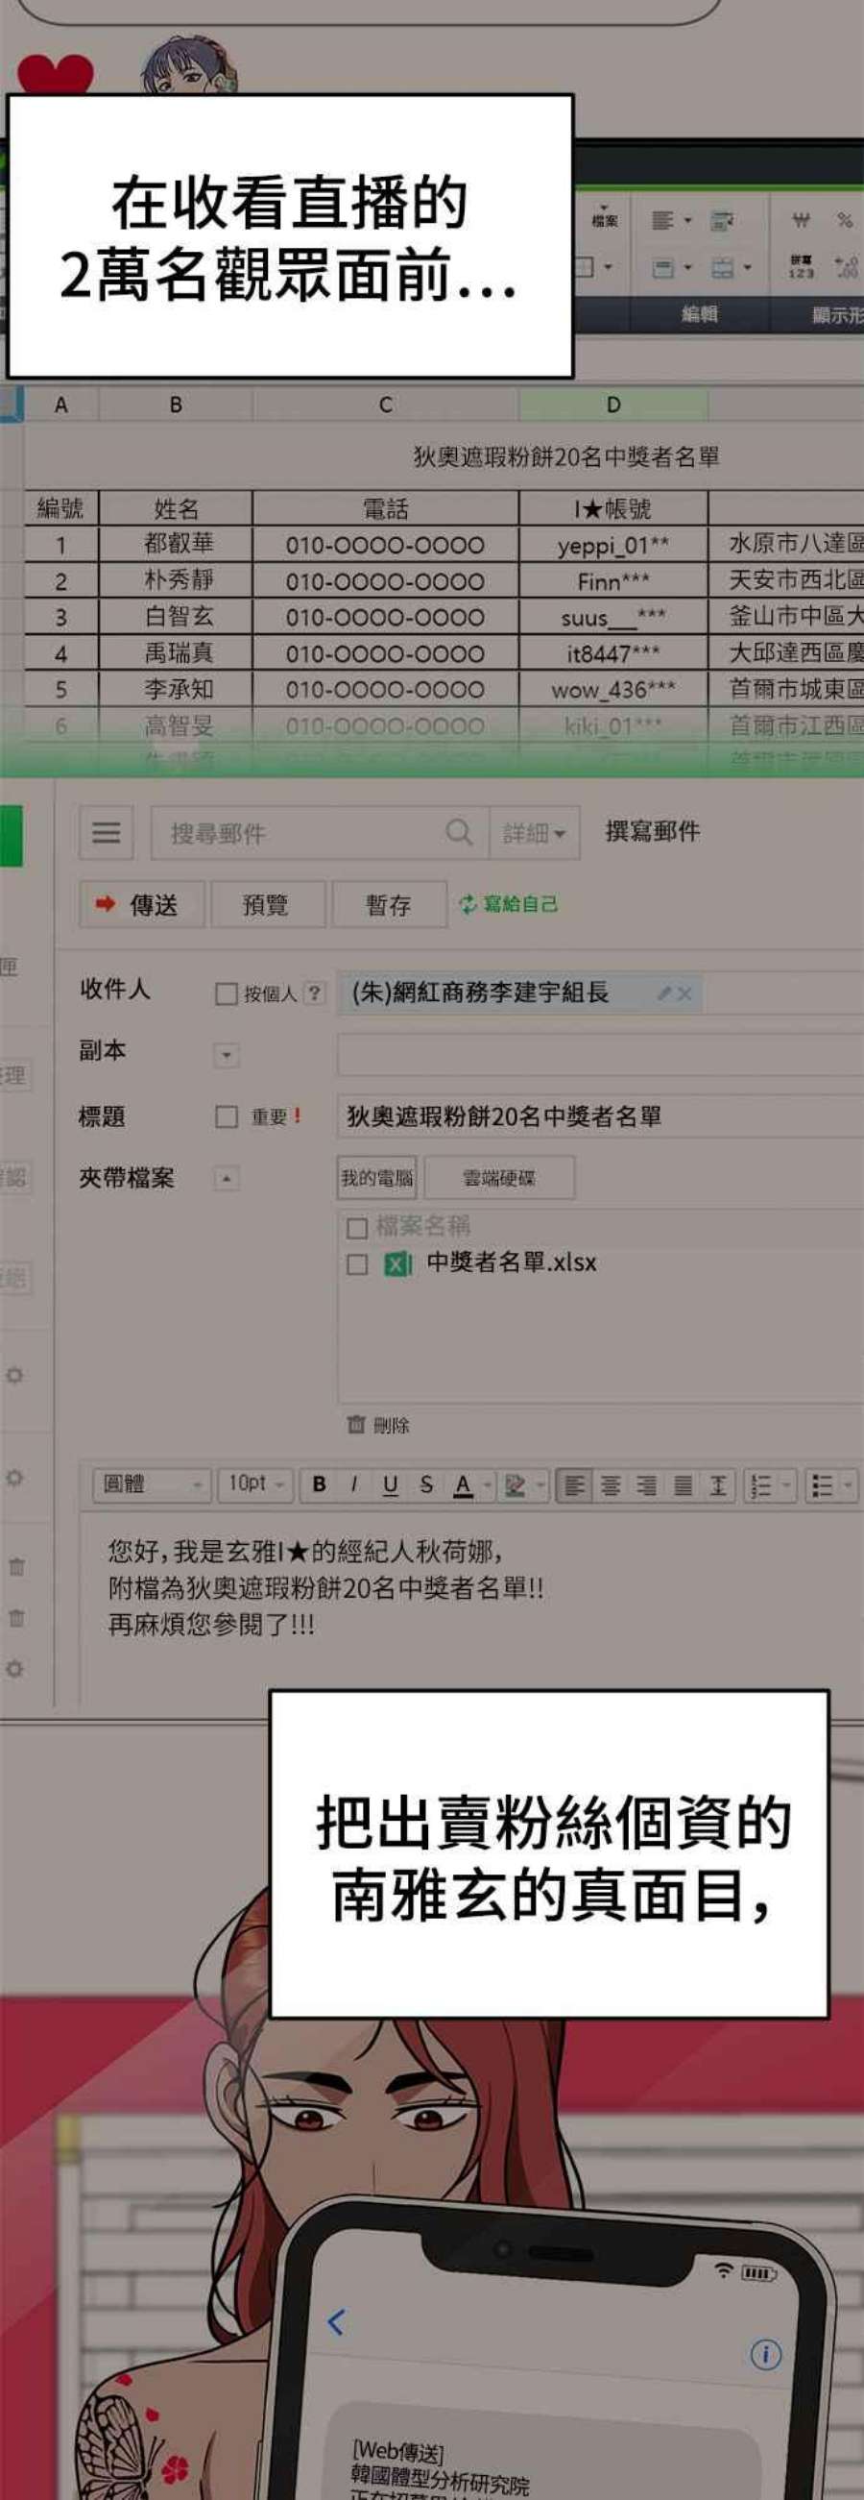Click the magnifier icon in the mail search
The height and width of the screenshot is (2500, 864).
[x=459, y=832]
